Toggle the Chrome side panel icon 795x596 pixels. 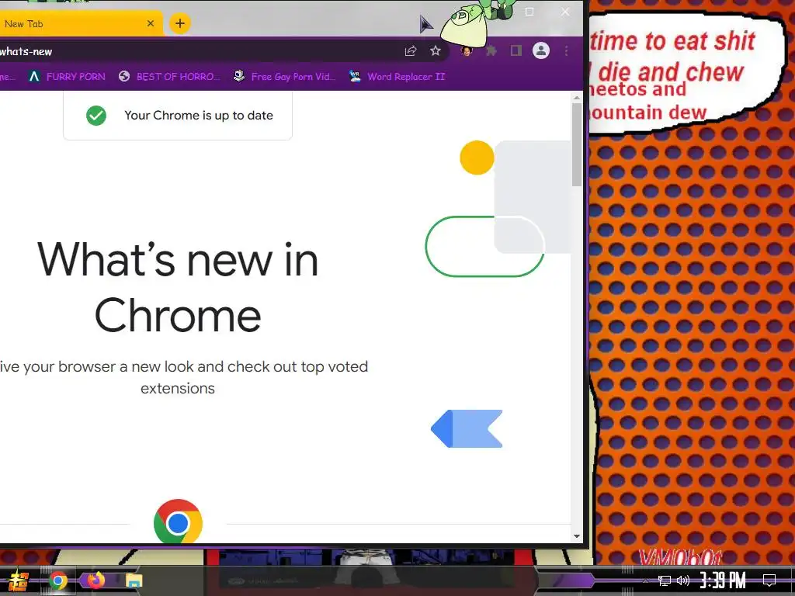tap(516, 50)
